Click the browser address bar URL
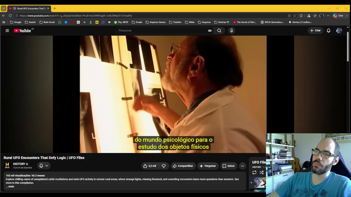351x197 pixels. (x=76, y=16)
